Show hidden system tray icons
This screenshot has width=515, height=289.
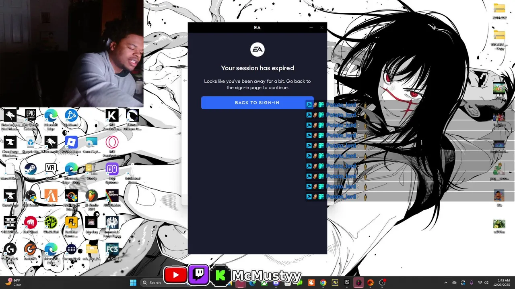click(x=445, y=283)
